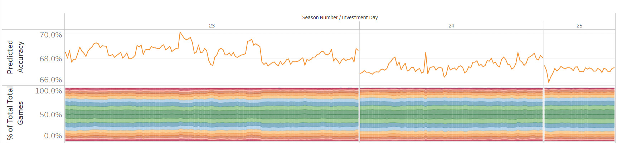Click the 68.0% axis tick label
This screenshot has width=617, height=143.
pos(50,59)
